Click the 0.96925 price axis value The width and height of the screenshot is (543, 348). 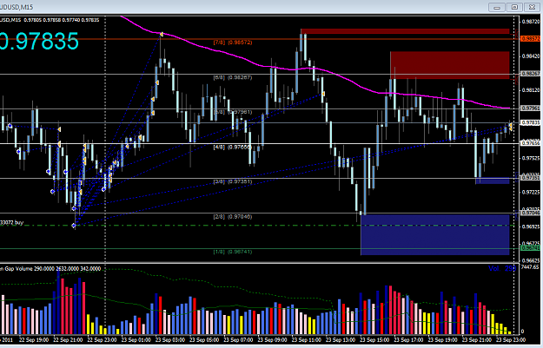point(531,227)
